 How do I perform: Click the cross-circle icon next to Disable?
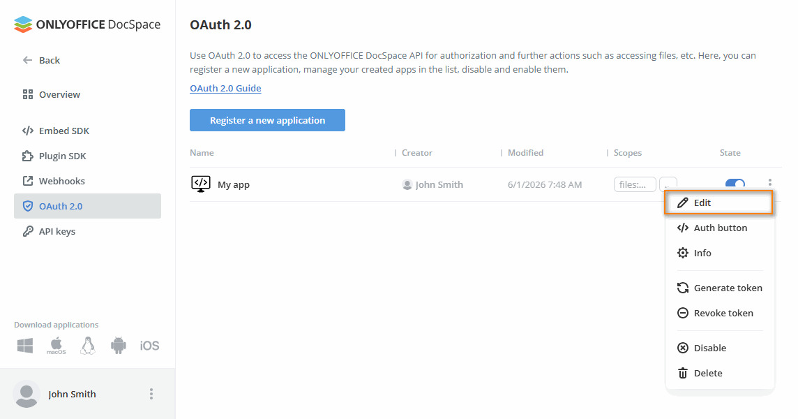tap(682, 348)
